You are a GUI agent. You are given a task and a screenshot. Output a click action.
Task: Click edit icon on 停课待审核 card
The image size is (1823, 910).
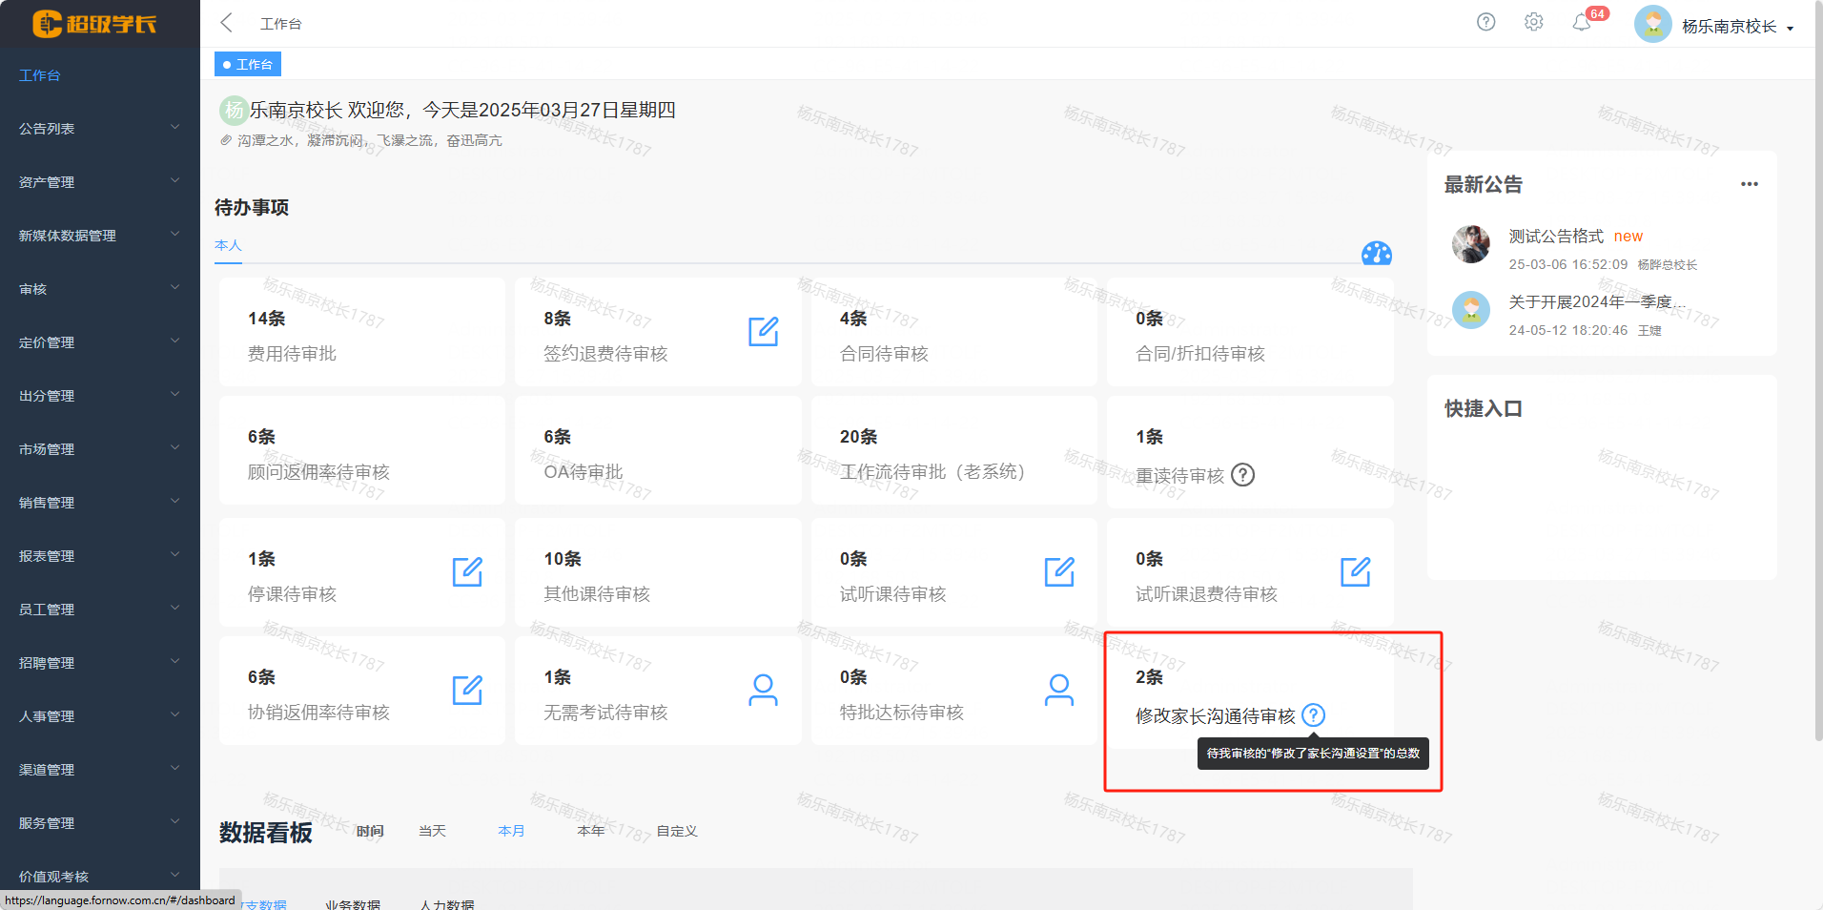(467, 572)
